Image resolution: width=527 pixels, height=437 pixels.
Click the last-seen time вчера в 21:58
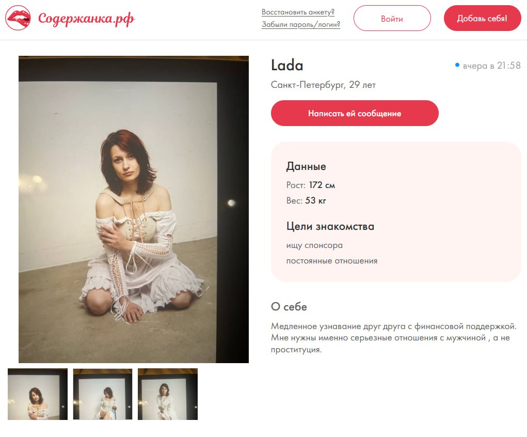click(491, 66)
